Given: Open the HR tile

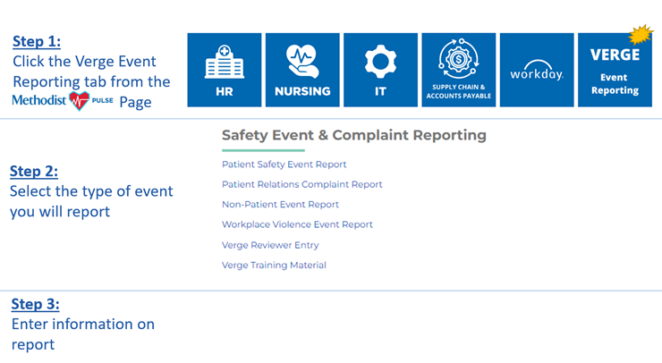Looking at the screenshot, I should 225,70.
